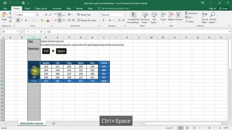Screen dimensions: 232x130
Task: Toggle Middle Align vertical alignment
Action: (x=59, y=14)
